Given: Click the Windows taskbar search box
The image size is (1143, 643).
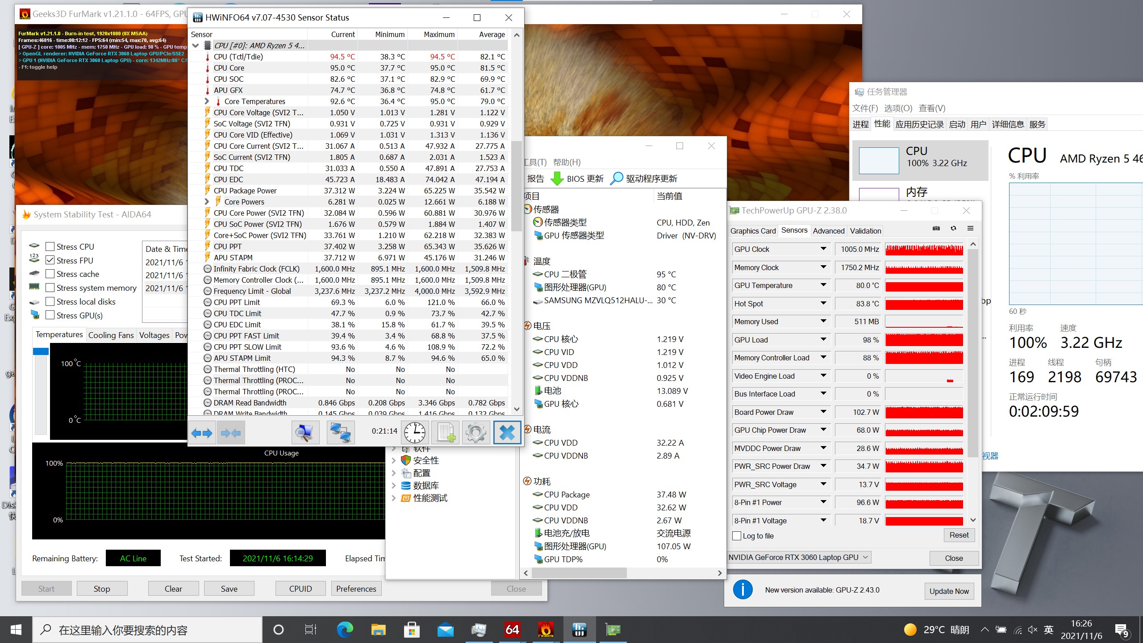Looking at the screenshot, I should coord(147,630).
